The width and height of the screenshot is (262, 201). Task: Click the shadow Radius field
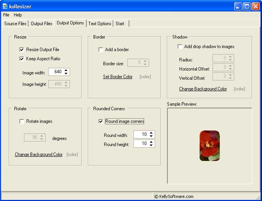pos(223,58)
